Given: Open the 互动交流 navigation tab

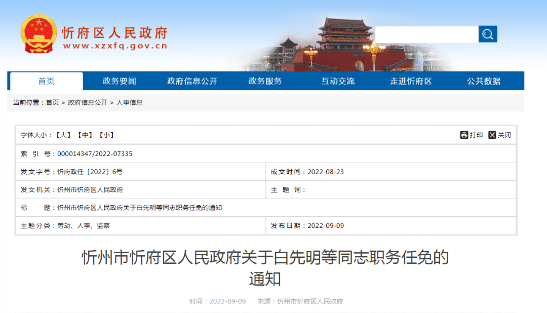Looking at the screenshot, I should [338, 81].
